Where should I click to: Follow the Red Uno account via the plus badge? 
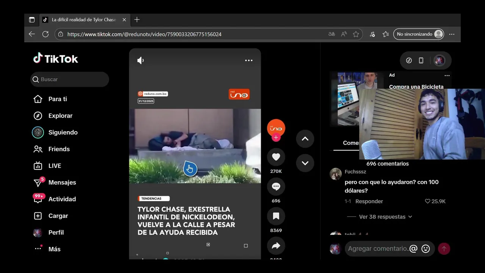pyautogui.click(x=276, y=138)
